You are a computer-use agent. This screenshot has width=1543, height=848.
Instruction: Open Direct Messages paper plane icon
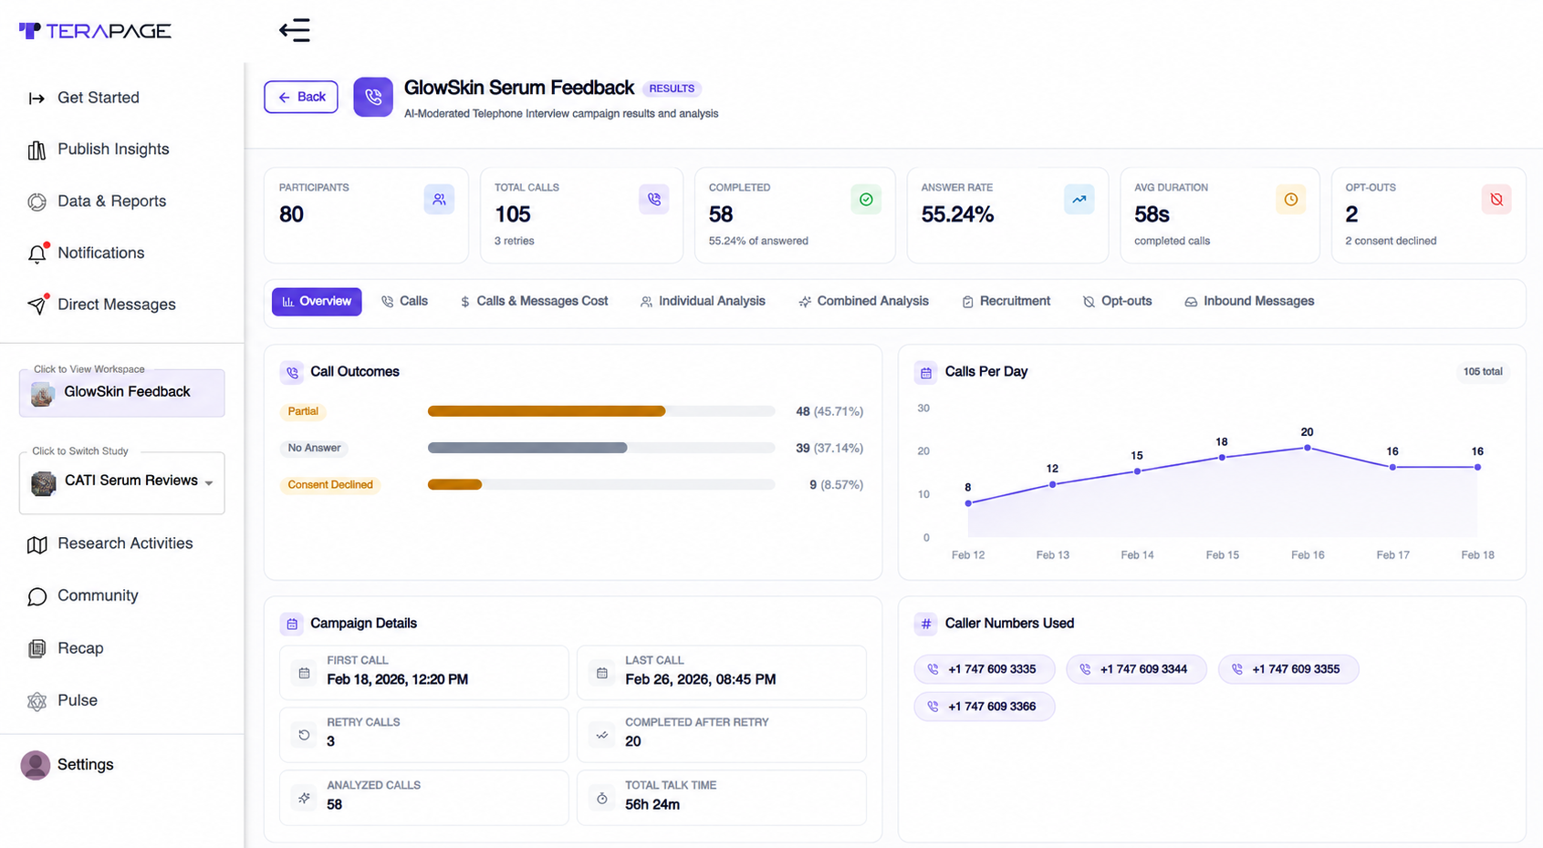pos(36,305)
